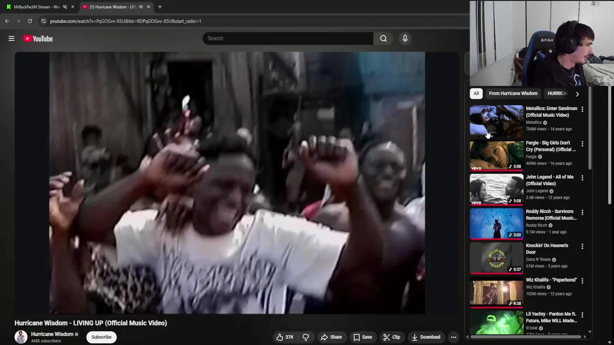Viewport: 614px width, 345px height.
Task: Open Hurricane Wisdom channel name link
Action: 52,334
